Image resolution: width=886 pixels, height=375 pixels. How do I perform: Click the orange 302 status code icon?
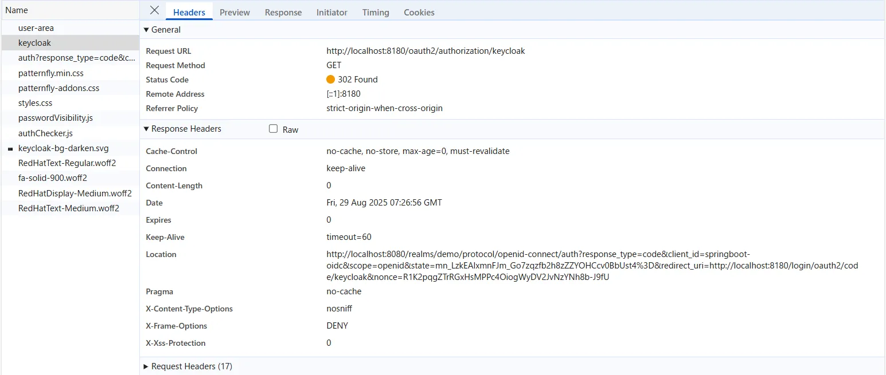click(x=330, y=80)
